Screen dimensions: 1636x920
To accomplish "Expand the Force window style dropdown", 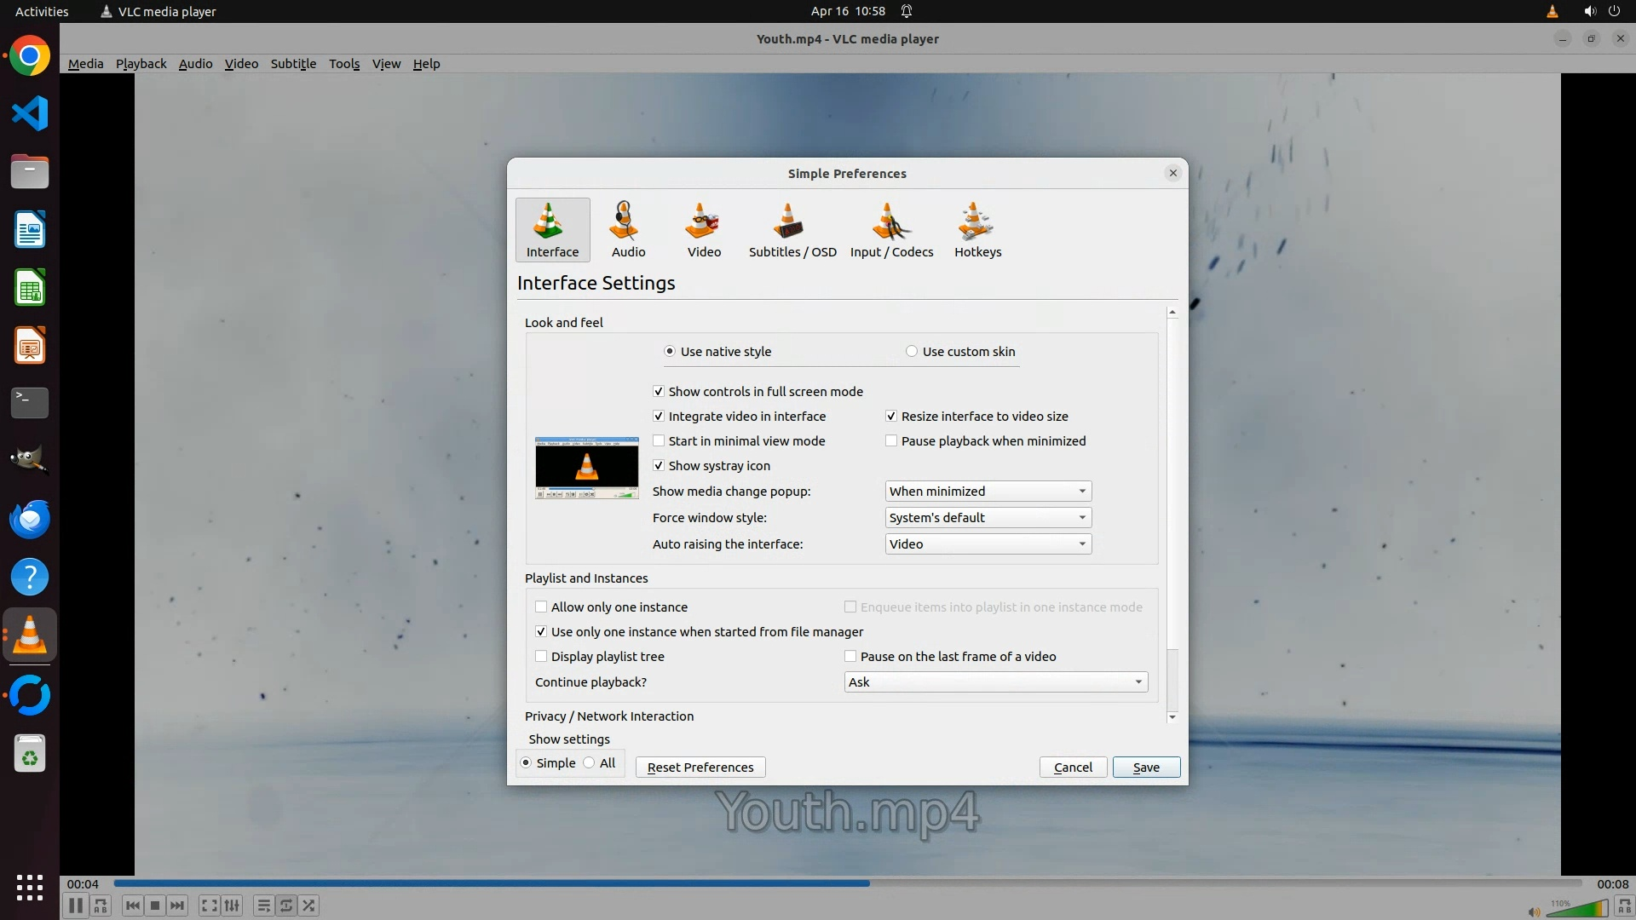I will tap(988, 518).
